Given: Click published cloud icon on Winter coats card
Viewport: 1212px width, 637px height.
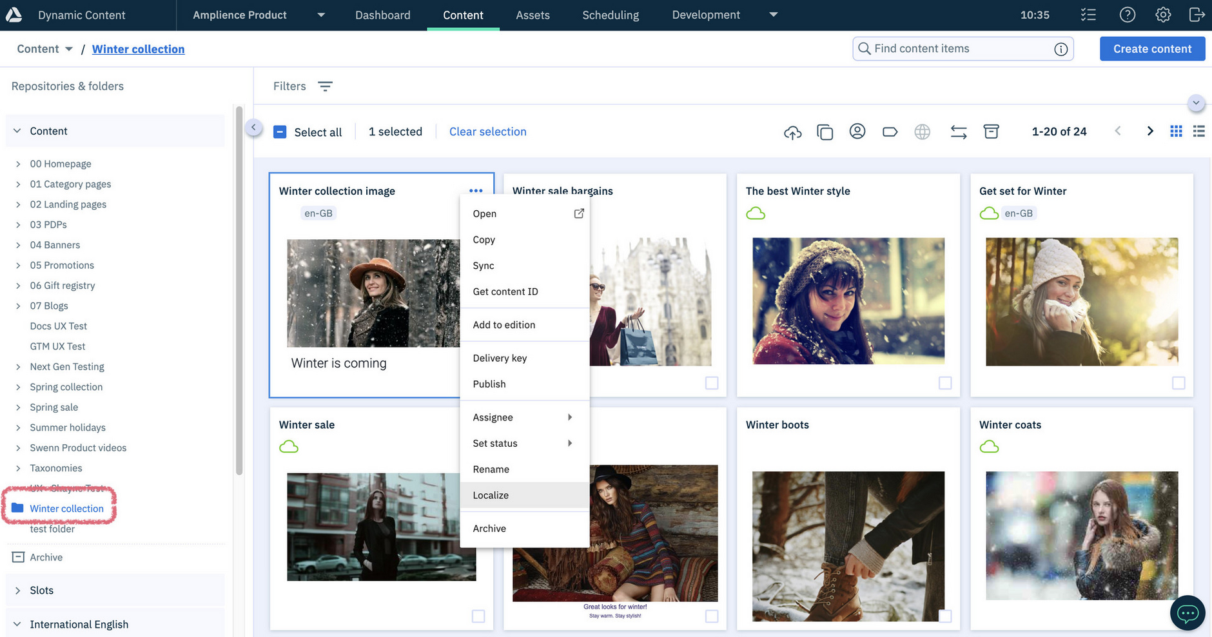Looking at the screenshot, I should coord(989,447).
